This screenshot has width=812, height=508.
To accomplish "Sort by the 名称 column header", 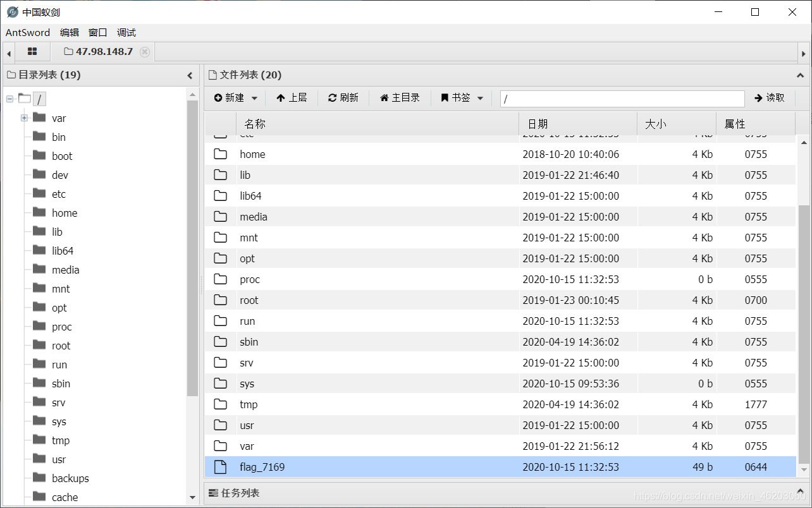I will click(378, 124).
